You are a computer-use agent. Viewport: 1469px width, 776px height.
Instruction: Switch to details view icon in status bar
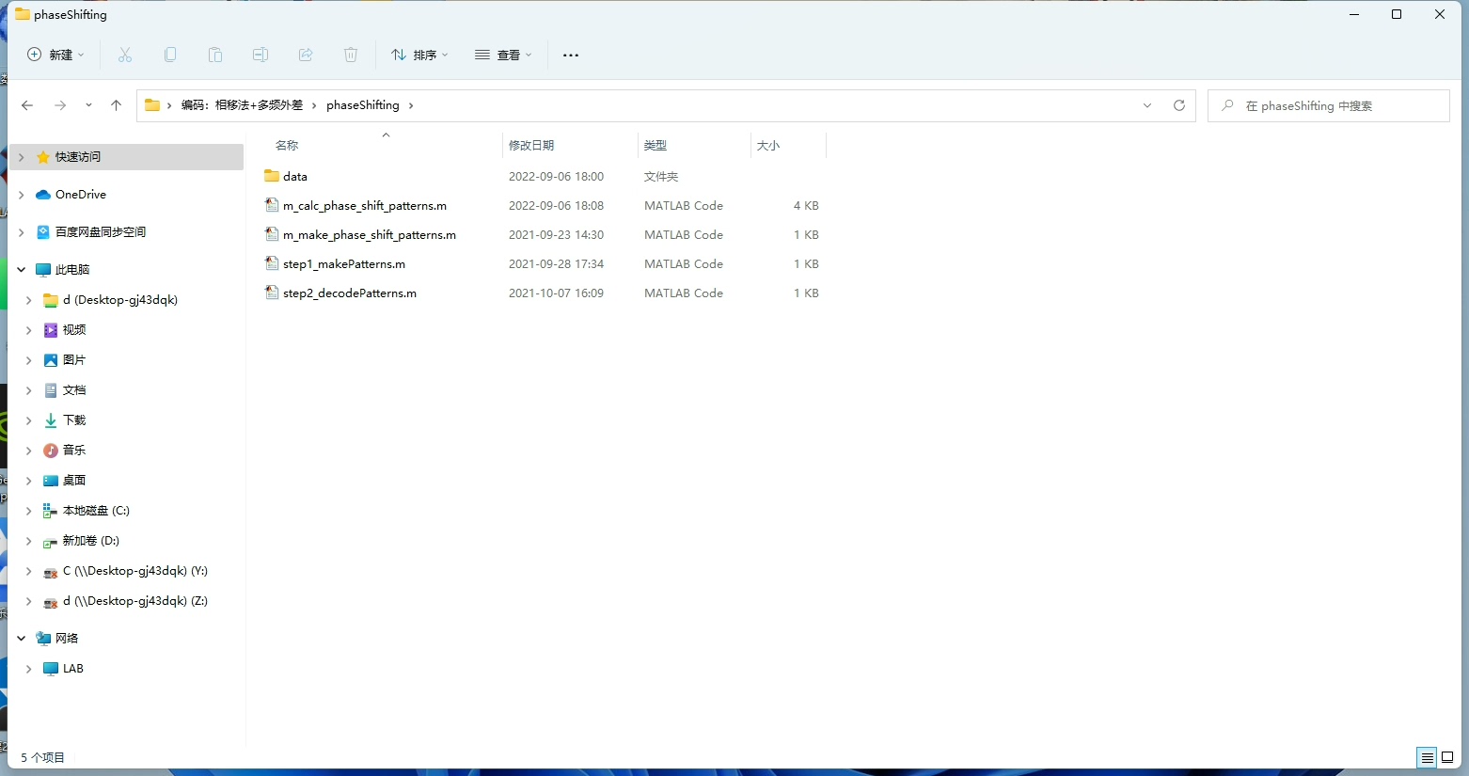(x=1427, y=757)
